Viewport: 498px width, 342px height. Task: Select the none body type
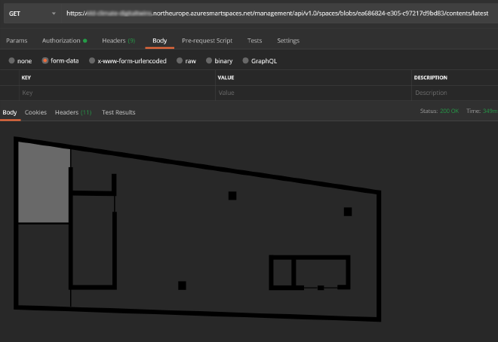pyautogui.click(x=12, y=60)
